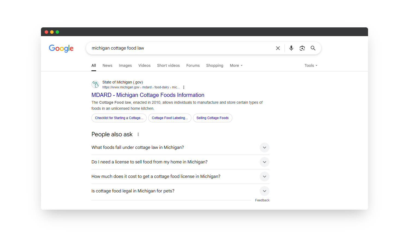Click the red close window button

(46, 32)
